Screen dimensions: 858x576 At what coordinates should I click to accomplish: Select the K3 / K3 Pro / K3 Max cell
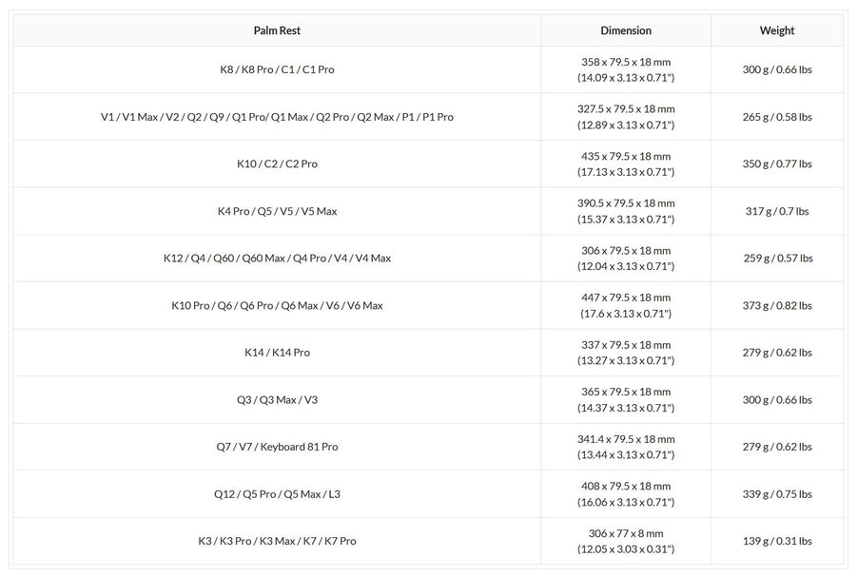tap(277, 541)
